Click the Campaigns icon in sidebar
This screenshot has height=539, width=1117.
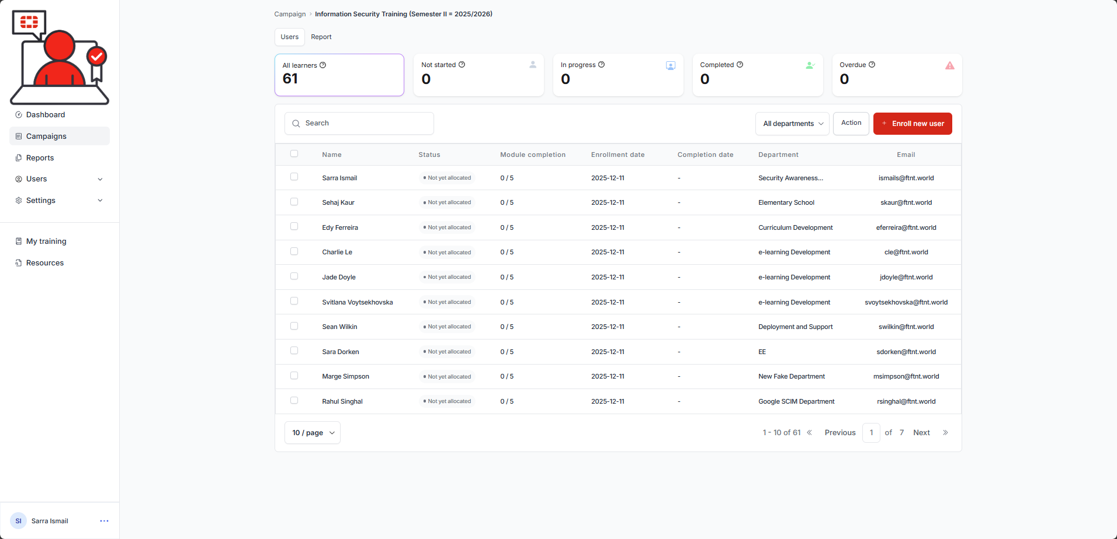point(19,136)
